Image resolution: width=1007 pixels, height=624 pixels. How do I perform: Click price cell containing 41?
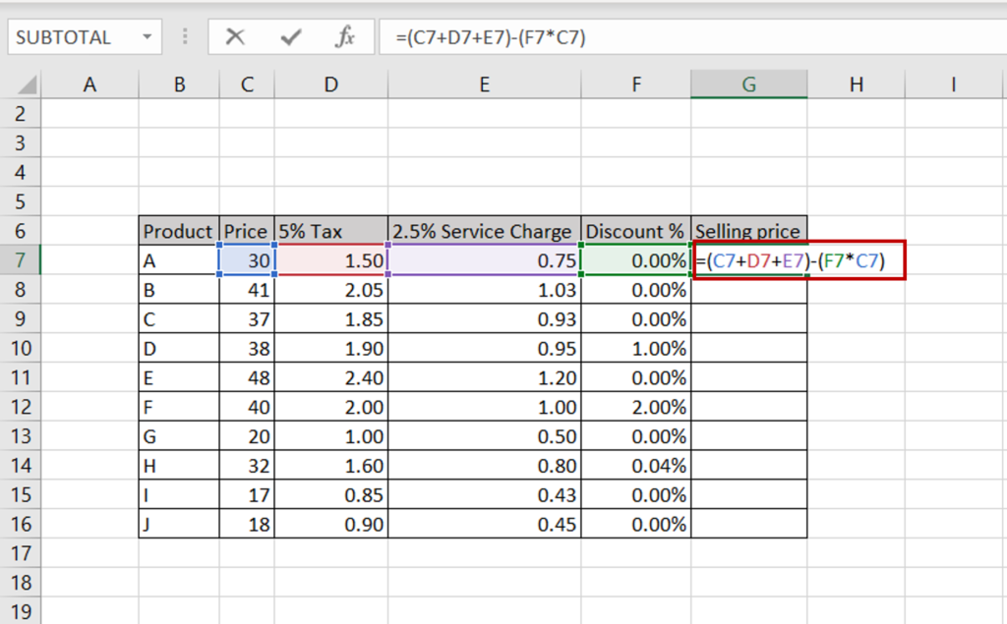tap(247, 290)
